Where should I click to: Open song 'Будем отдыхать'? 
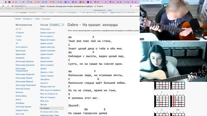[48, 33]
